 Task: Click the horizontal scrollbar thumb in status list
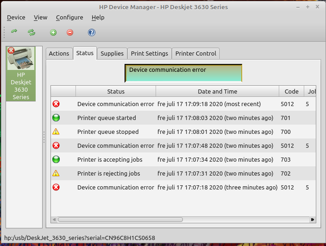pos(120,220)
